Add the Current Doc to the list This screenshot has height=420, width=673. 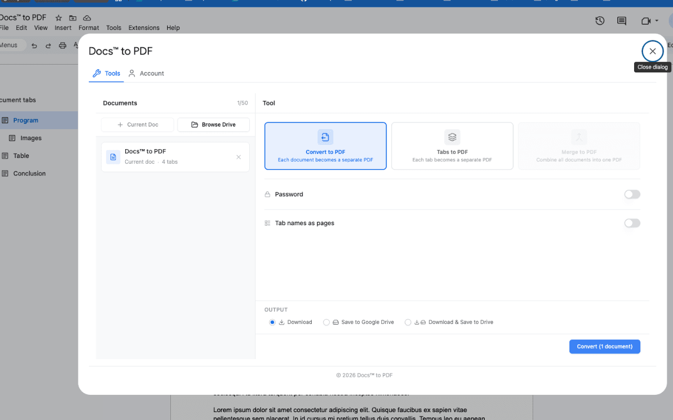[137, 124]
